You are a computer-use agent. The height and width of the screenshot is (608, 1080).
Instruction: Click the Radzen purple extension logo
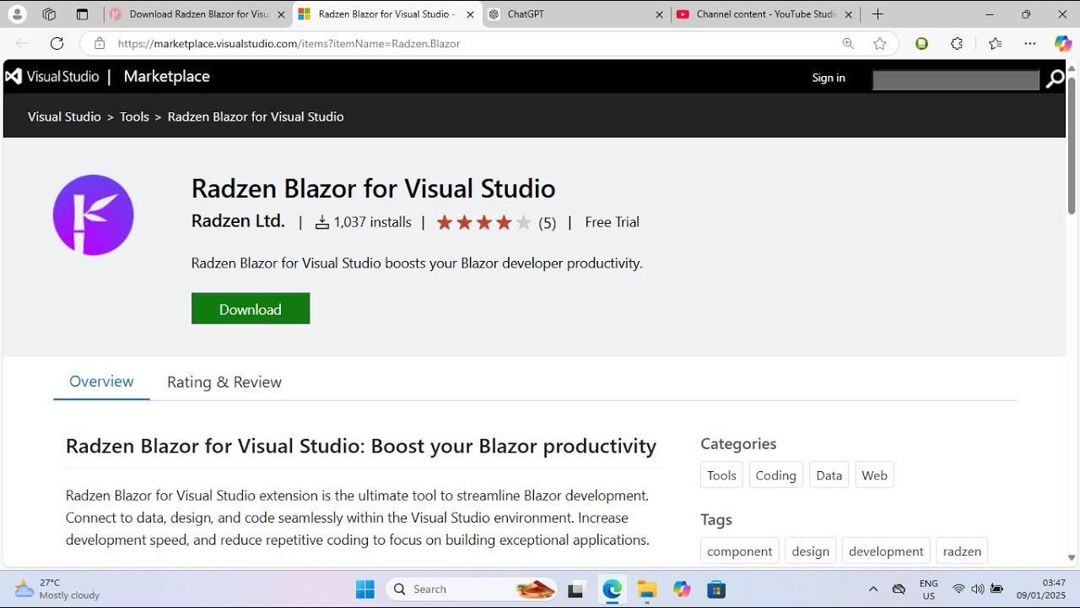point(94,215)
